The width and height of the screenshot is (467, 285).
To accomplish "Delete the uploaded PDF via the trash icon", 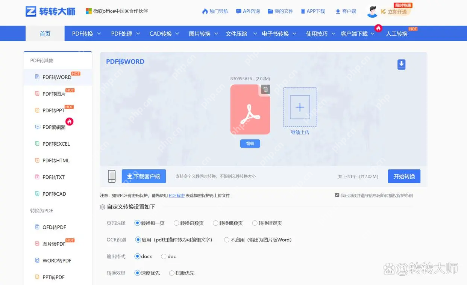I will tap(265, 89).
